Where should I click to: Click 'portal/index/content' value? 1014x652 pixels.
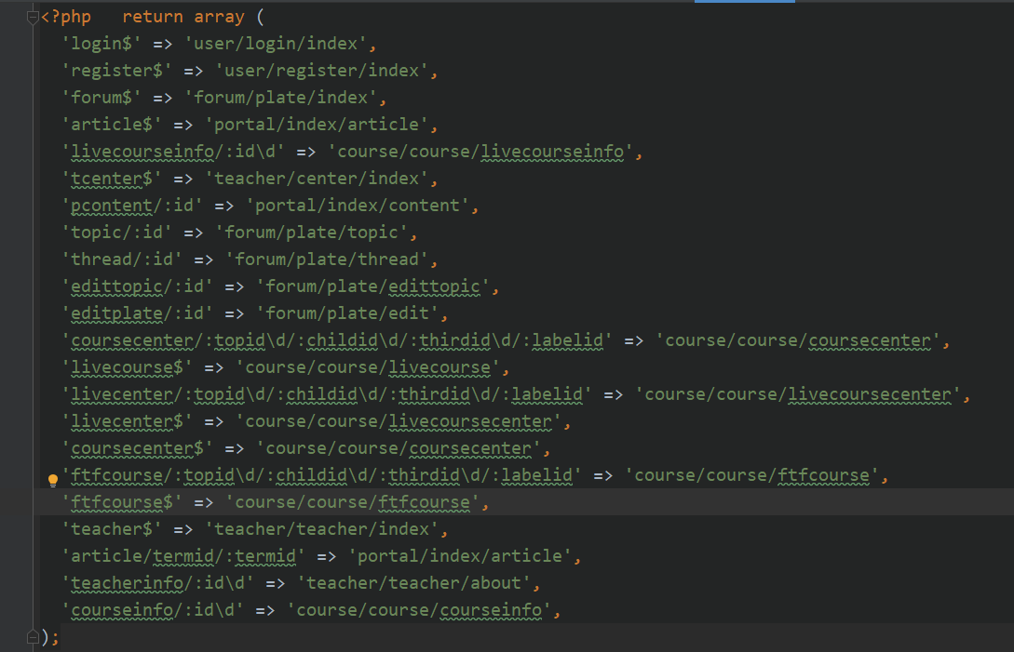tap(358, 206)
